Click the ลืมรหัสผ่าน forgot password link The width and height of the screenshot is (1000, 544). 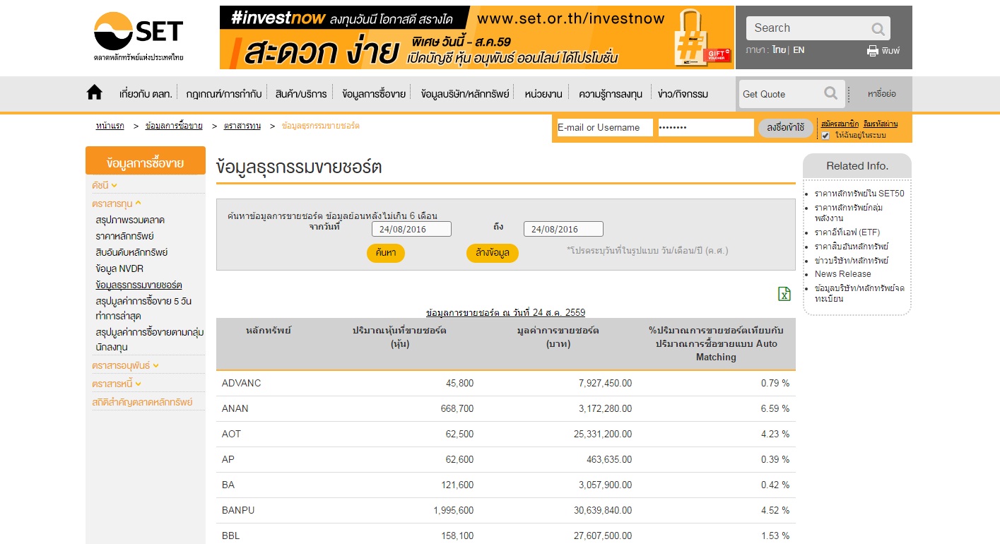[881, 124]
